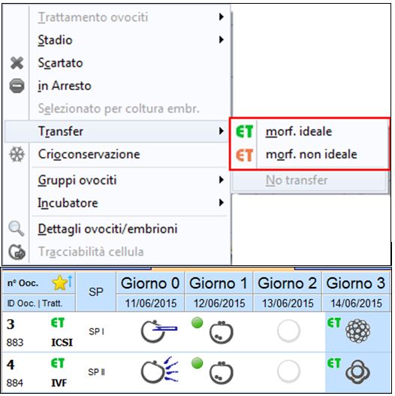This screenshot has height=396, width=395.
Task: Expand the Incubatore submenu arrow
Action: 222,203
